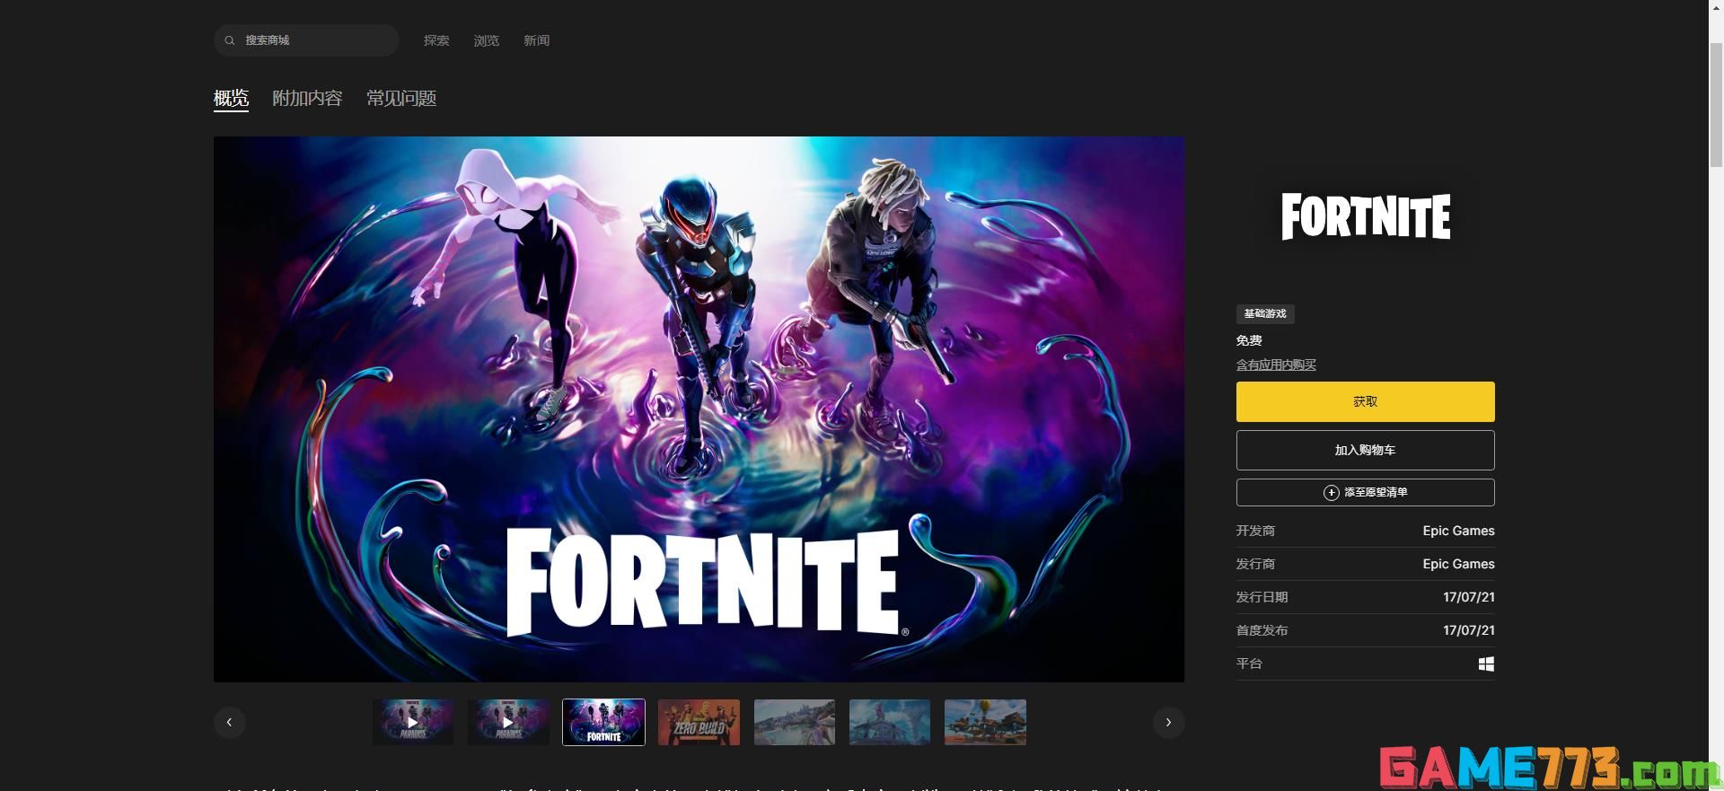Click the 免费 price text
The height and width of the screenshot is (791, 1724).
click(1249, 340)
